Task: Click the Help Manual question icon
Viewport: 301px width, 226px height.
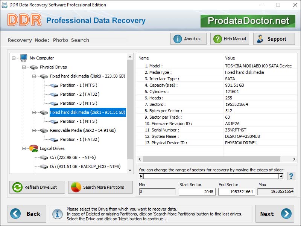Action: [217, 38]
